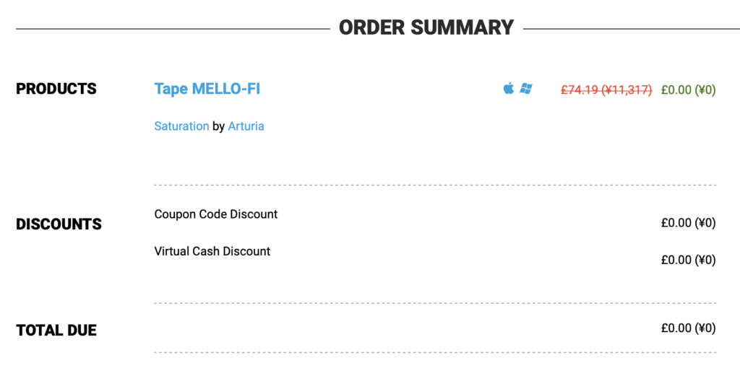
Task: Click the dashed divider above TOTAL DUE
Action: pos(435,303)
